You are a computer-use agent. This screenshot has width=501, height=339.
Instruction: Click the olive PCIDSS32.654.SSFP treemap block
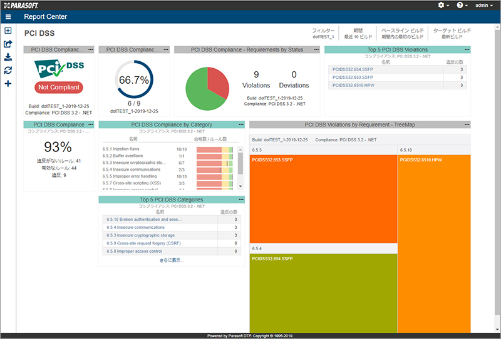pos(323,293)
